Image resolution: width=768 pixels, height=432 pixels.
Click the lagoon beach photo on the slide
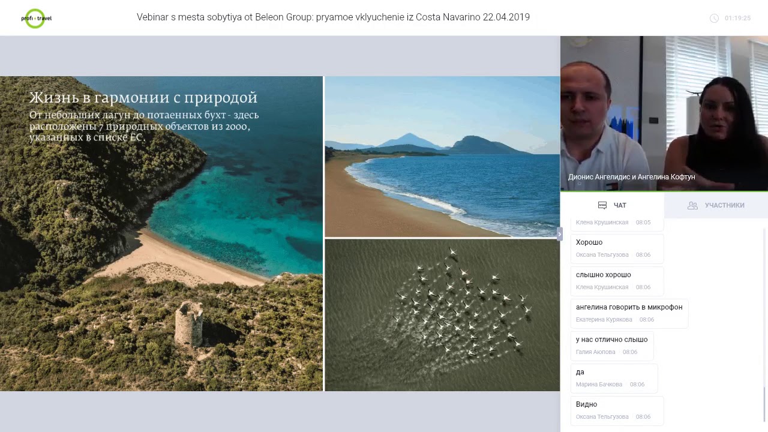click(161, 233)
